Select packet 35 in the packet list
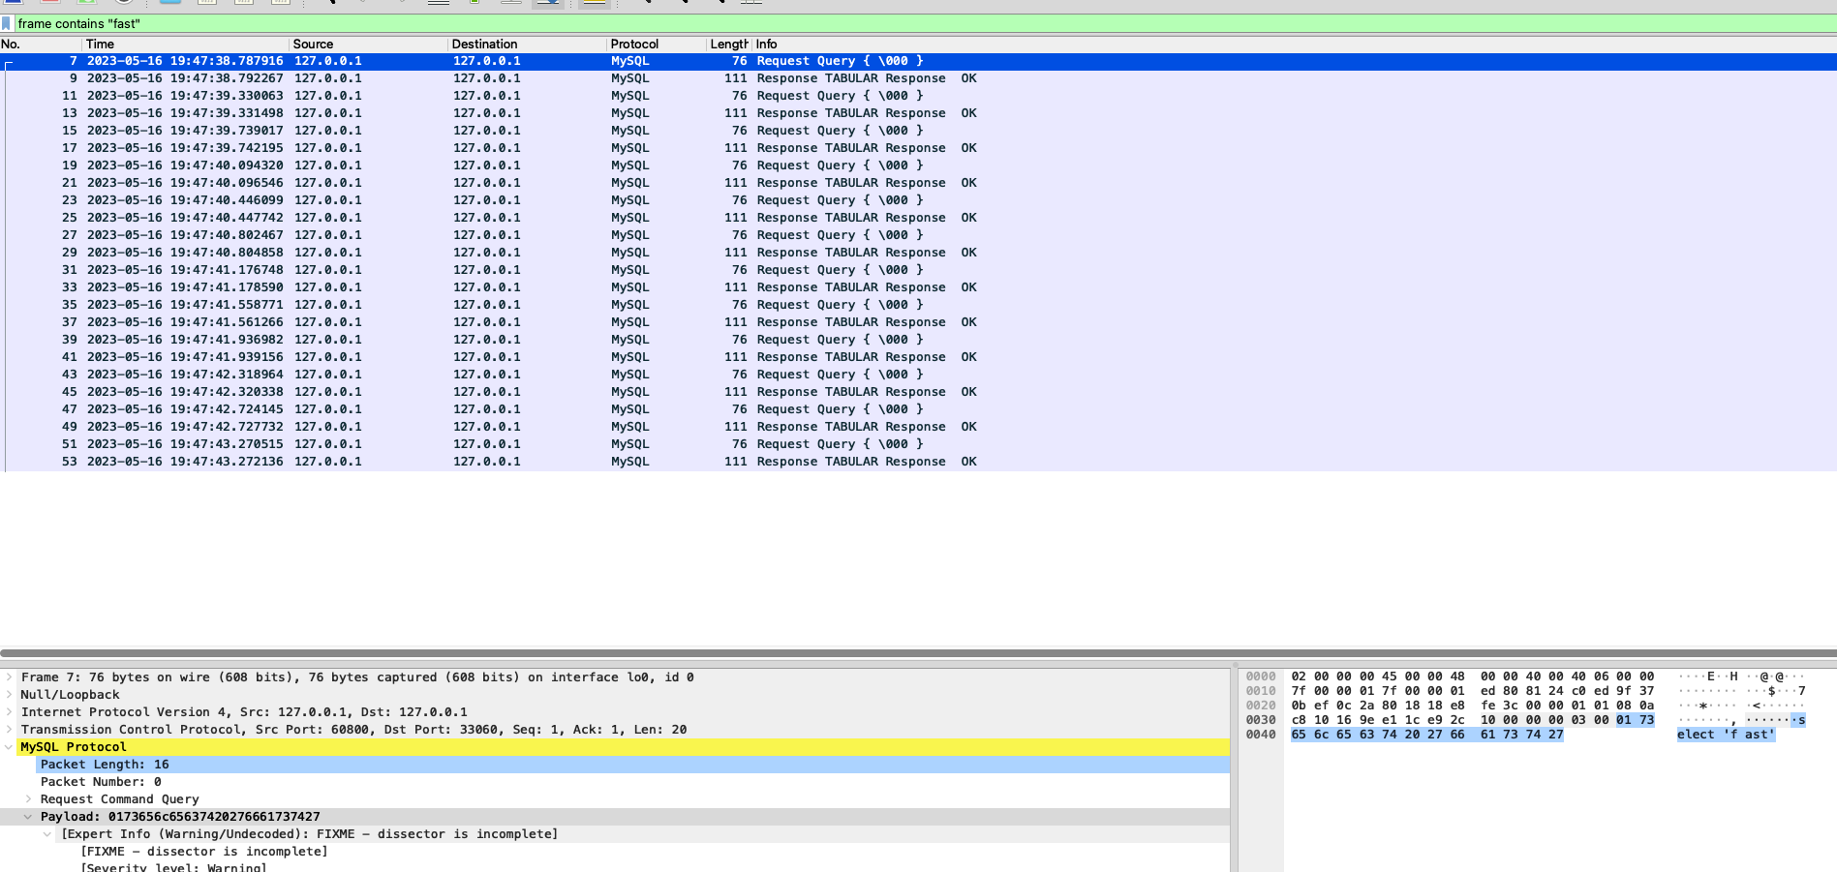Screen dimensions: 1837x872 918,305
